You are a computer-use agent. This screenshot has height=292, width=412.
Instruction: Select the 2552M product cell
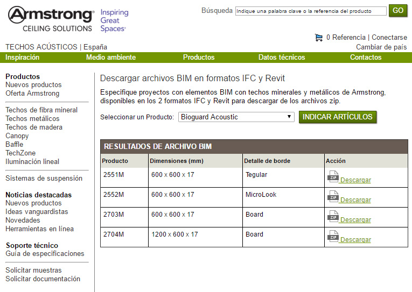[x=124, y=197]
